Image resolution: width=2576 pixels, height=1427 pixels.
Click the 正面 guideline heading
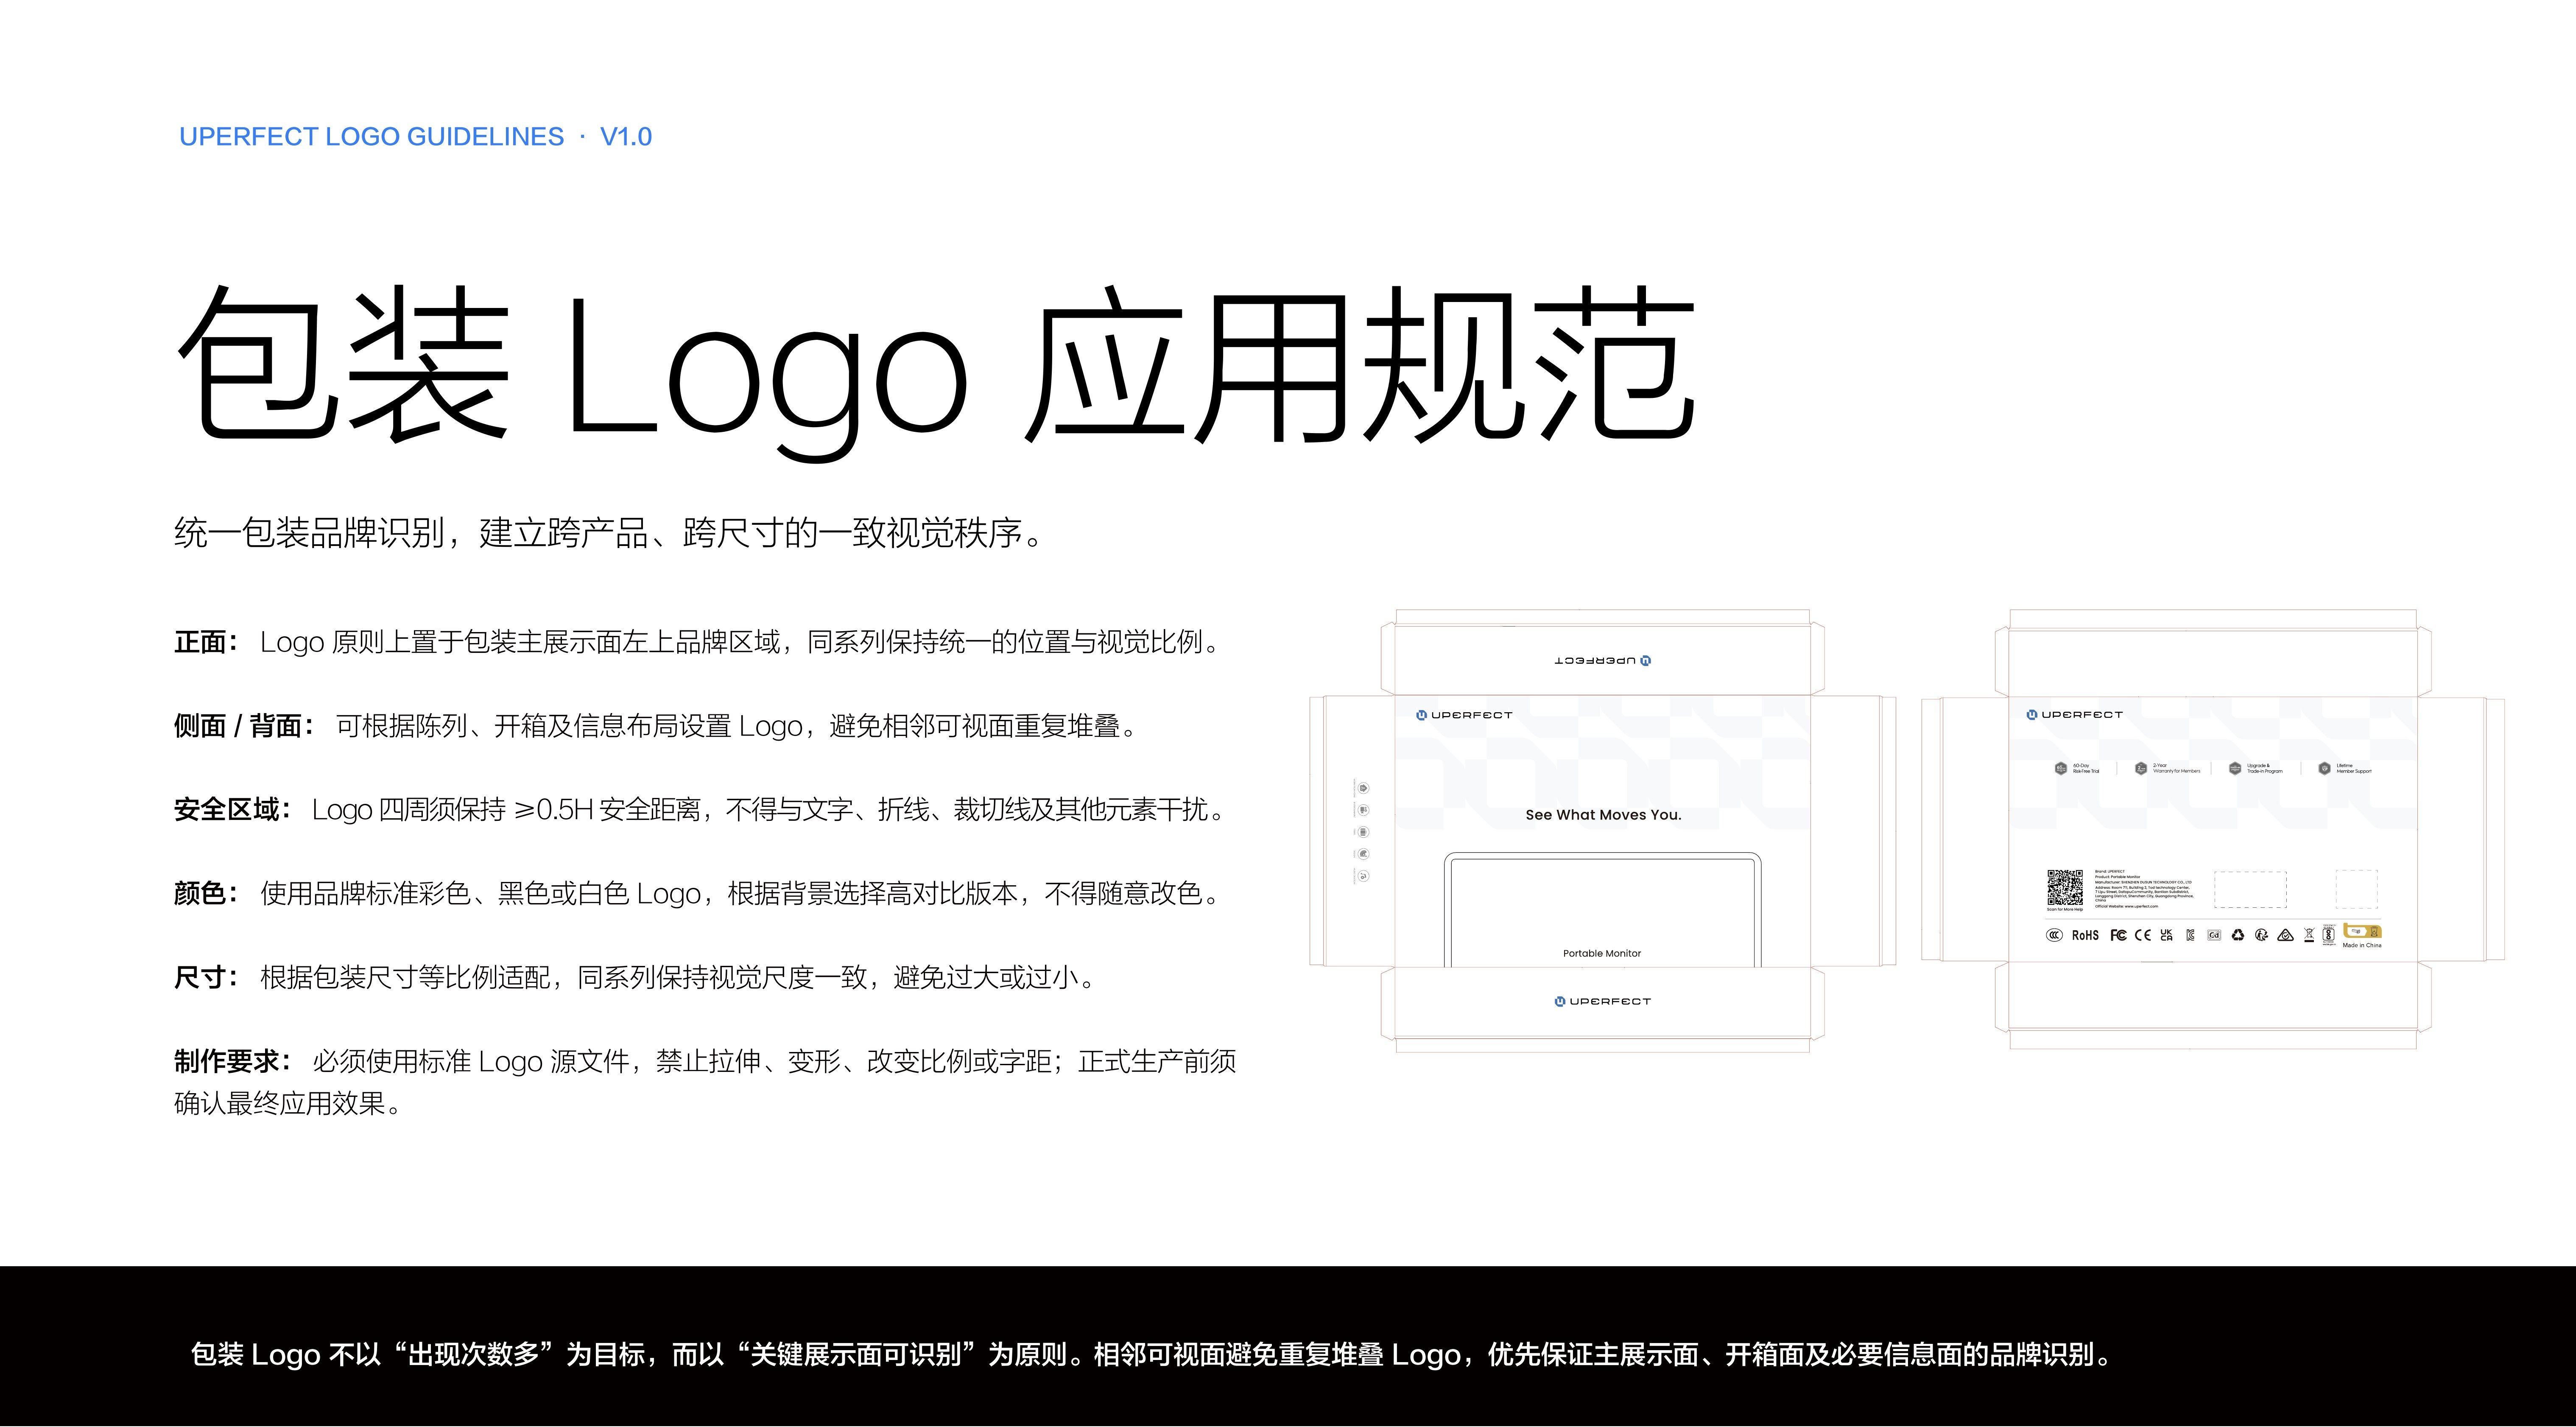pos(206,642)
